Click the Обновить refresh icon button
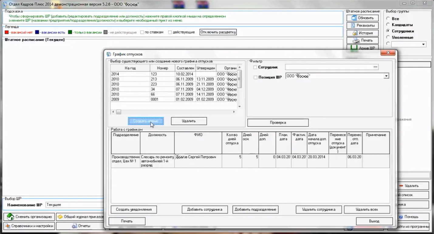Screen dimensions: 434x234 click(363, 18)
